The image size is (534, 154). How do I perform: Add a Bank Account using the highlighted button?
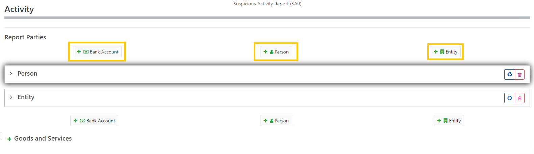[x=97, y=52]
